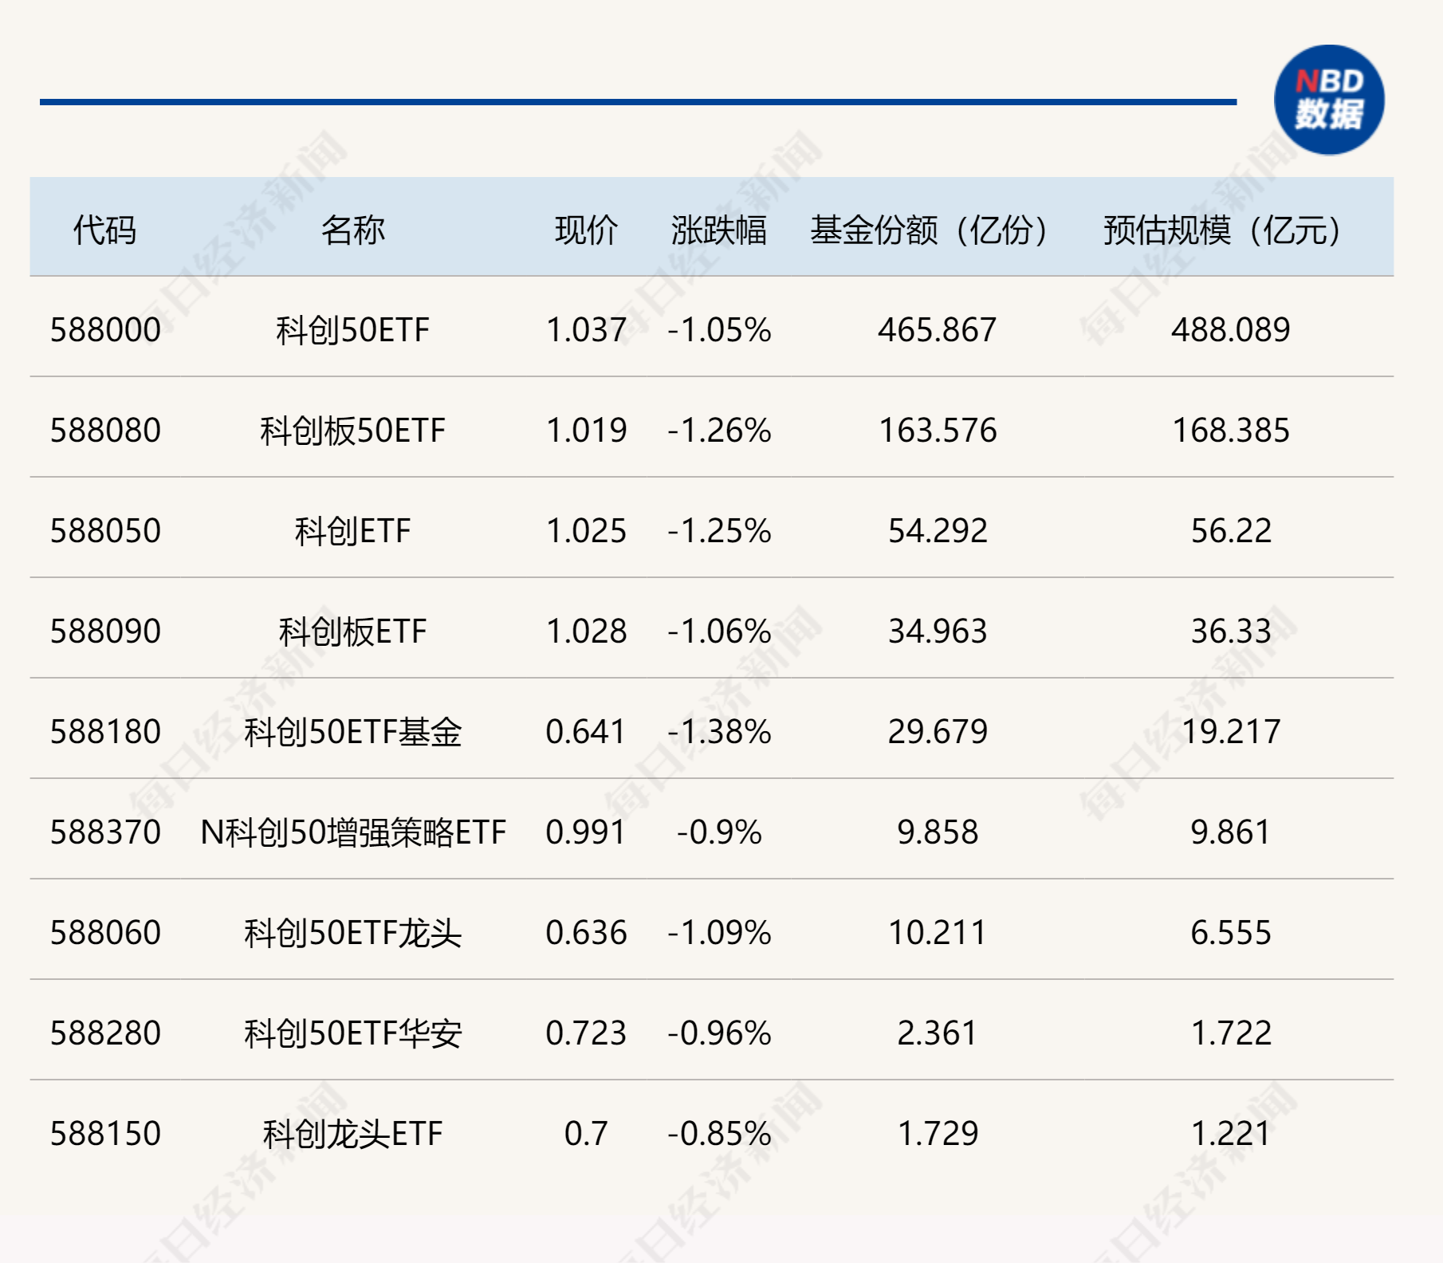Select the 现价 column header
This screenshot has height=1263, width=1443.
click(x=586, y=230)
